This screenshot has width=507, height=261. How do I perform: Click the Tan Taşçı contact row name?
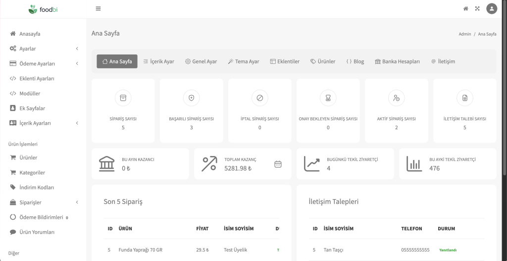point(333,250)
